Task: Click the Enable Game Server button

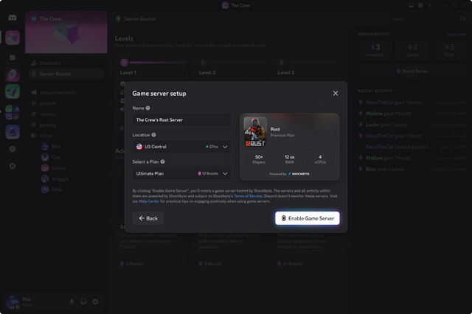Action: point(308,218)
